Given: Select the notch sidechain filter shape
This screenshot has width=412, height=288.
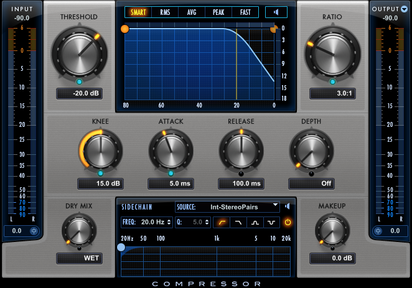Looking at the screenshot, I should tap(271, 222).
